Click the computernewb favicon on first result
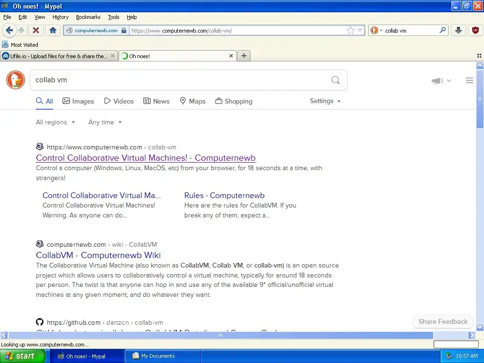Image resolution: width=484 pixels, height=363 pixels. click(x=40, y=147)
